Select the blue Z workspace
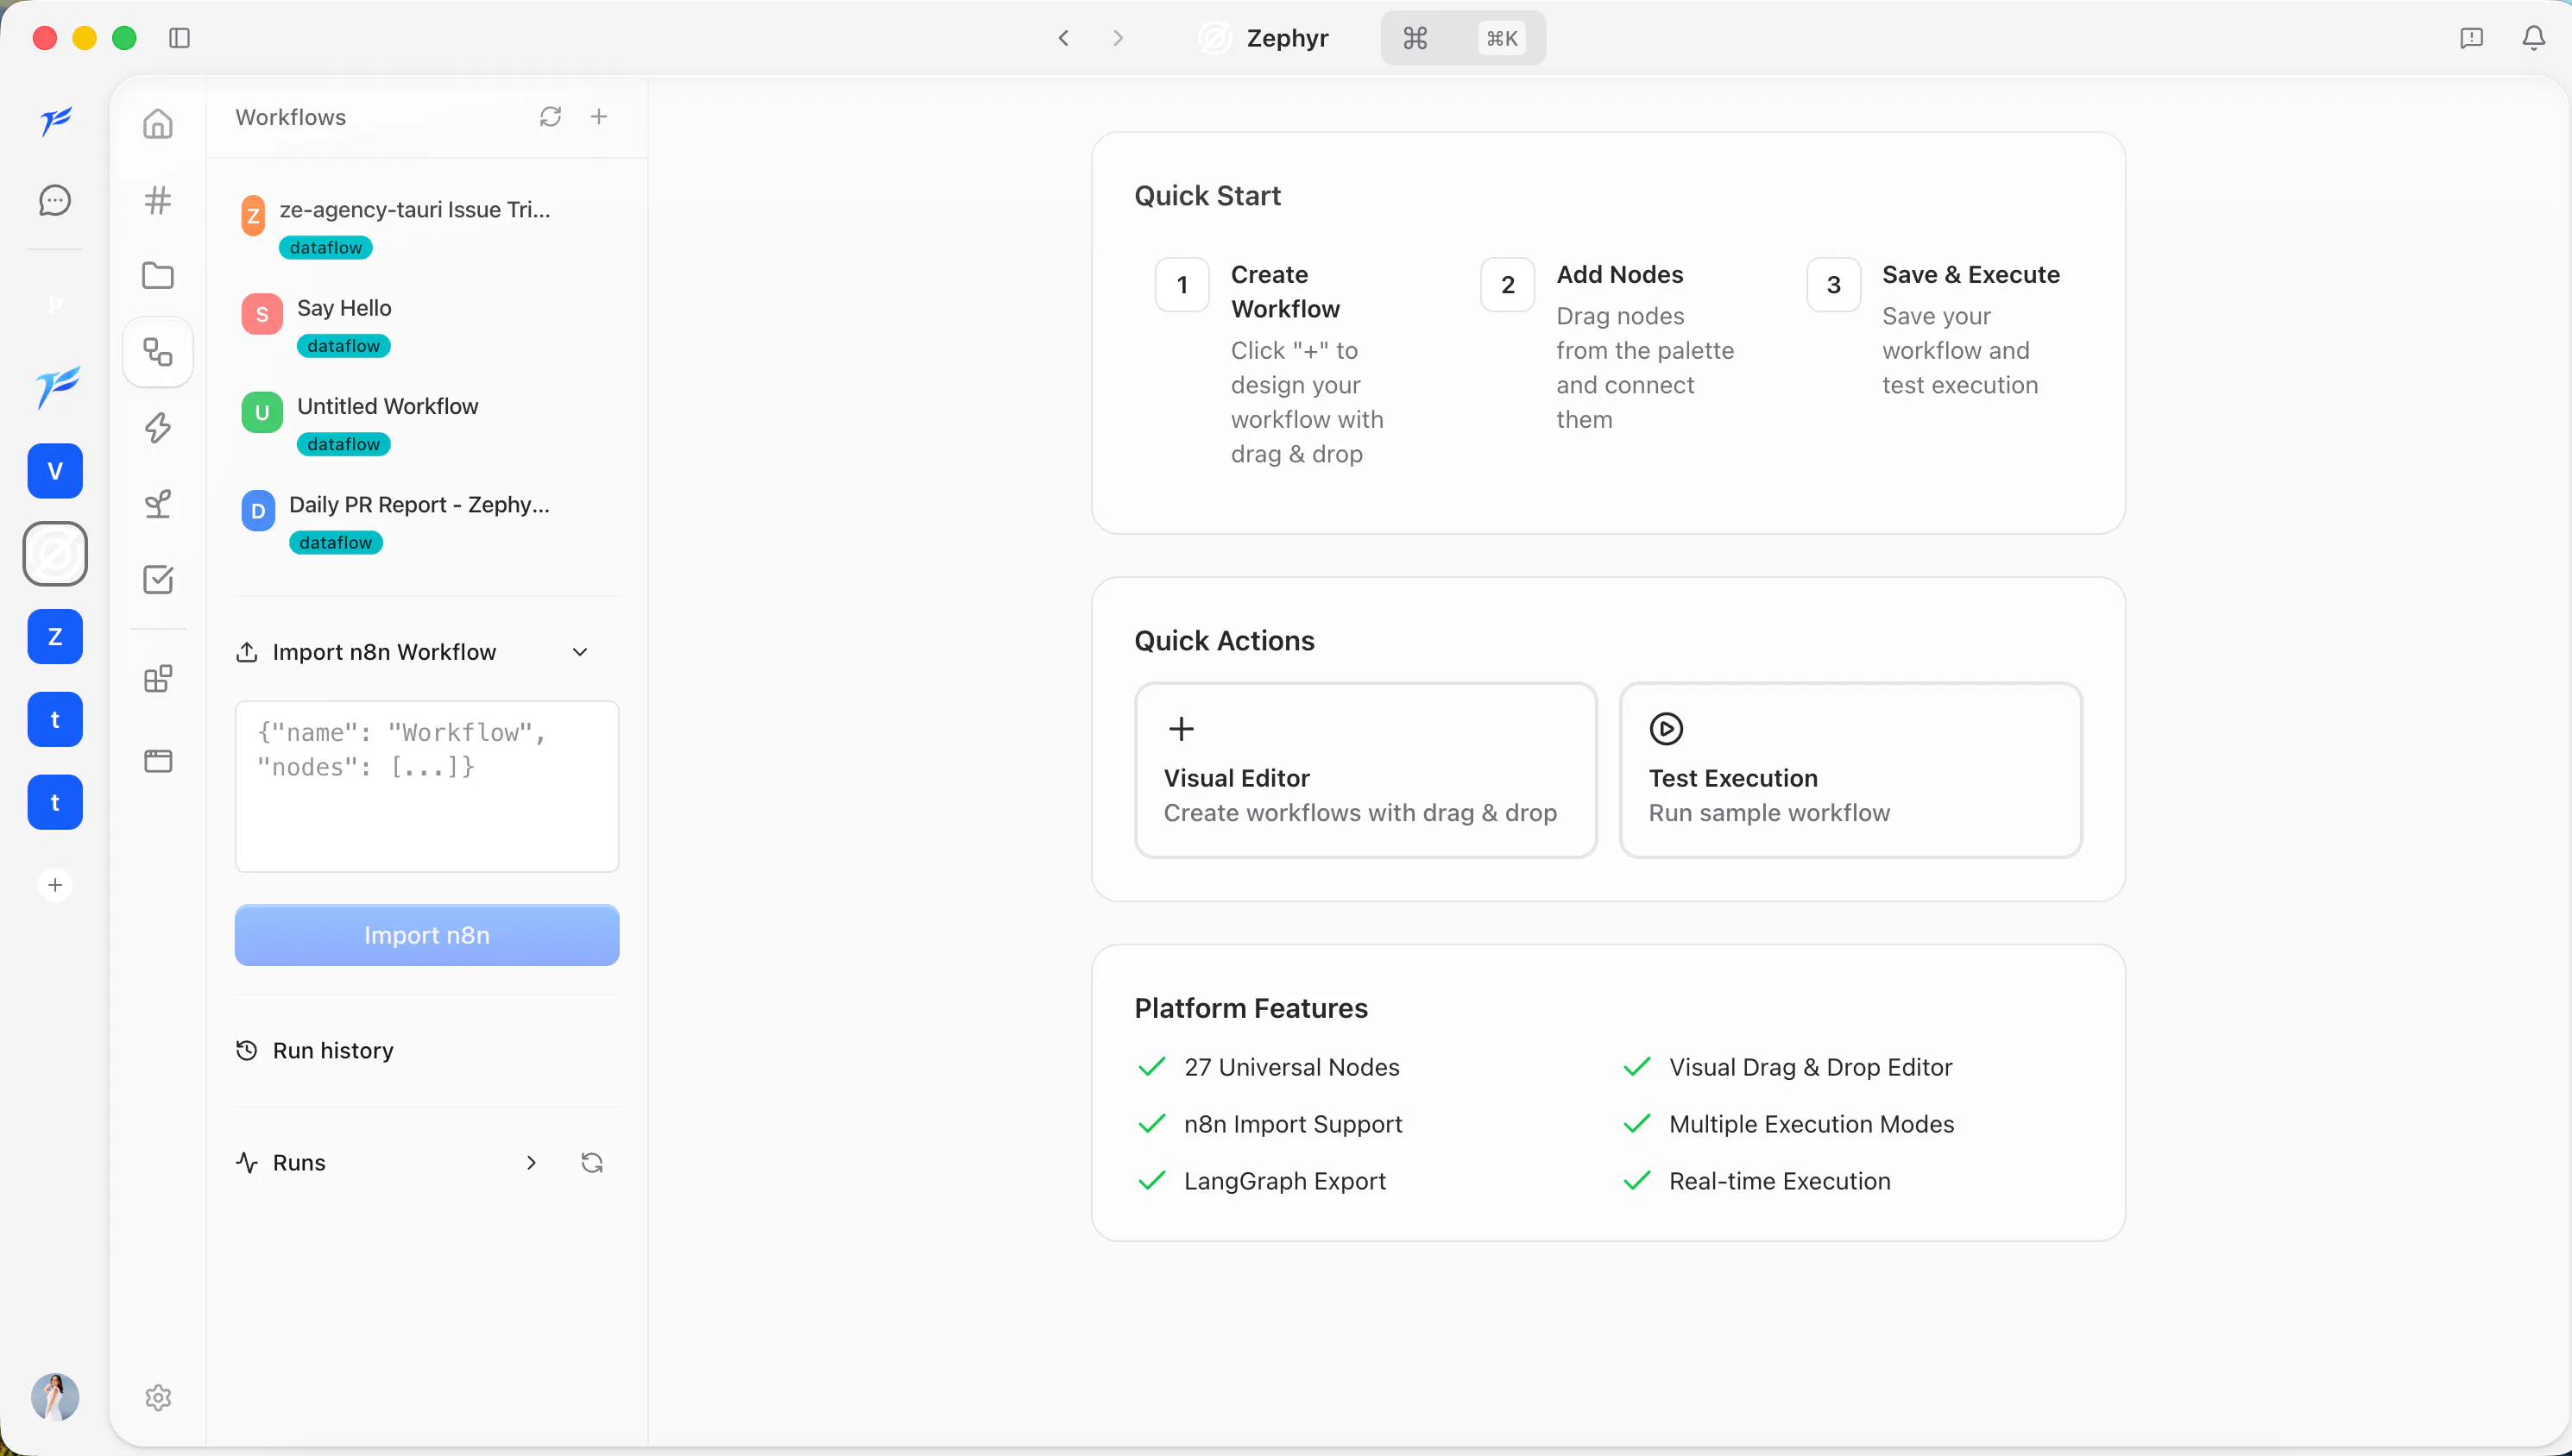This screenshot has width=2572, height=1456. pos(55,637)
